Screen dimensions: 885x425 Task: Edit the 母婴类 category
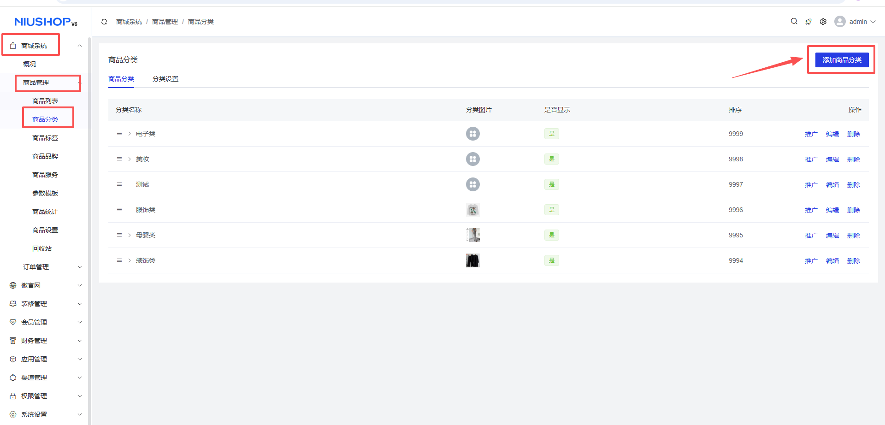832,236
